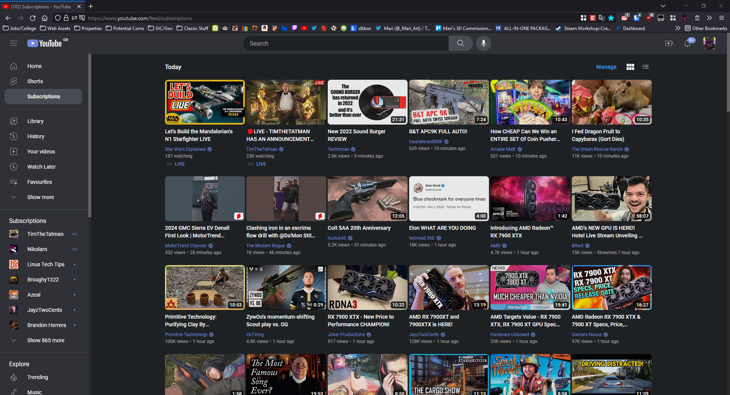Open Classic Stuff bookmark folder
The width and height of the screenshot is (730, 395).
point(193,28)
